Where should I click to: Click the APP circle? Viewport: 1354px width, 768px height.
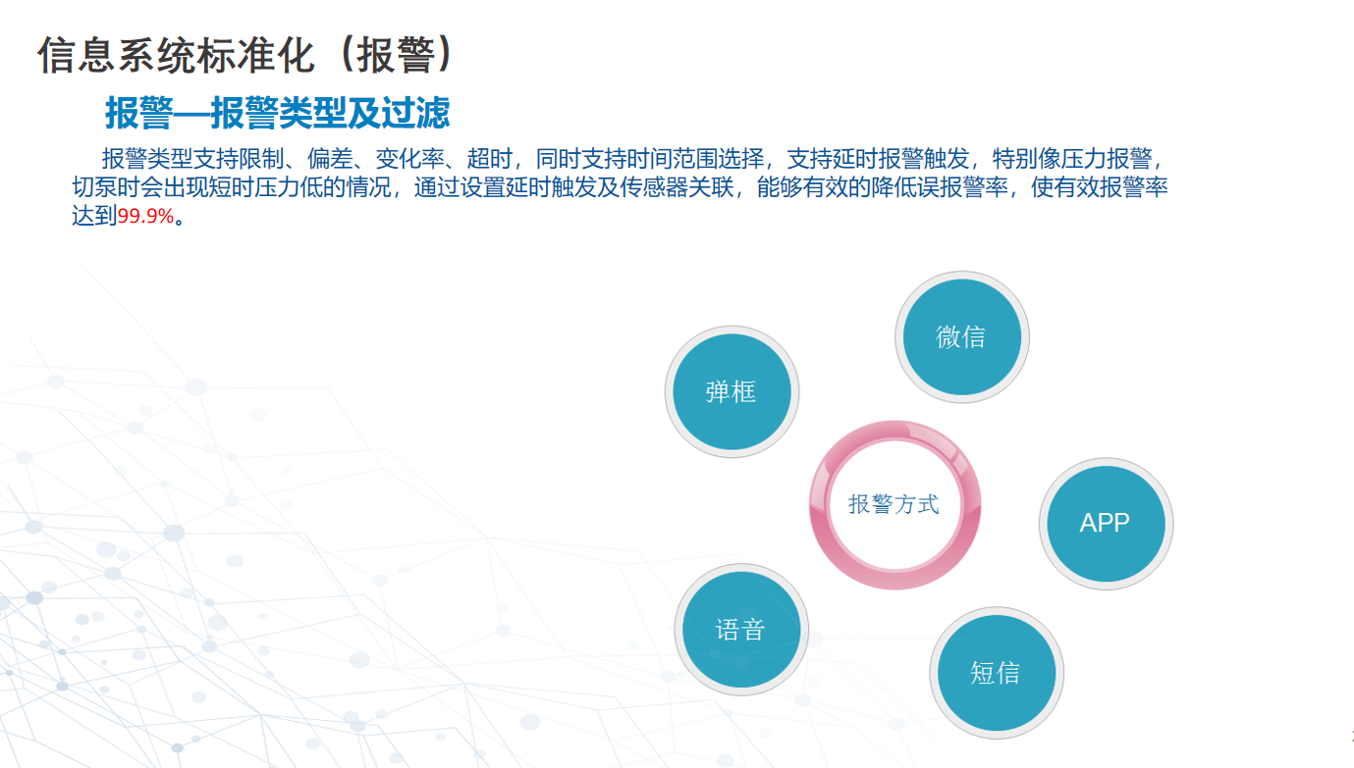pos(1106,524)
